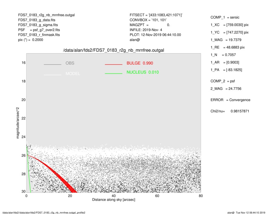Click the FDS7_0183_g_sigma.fits text

pyautogui.click(x=38, y=25)
